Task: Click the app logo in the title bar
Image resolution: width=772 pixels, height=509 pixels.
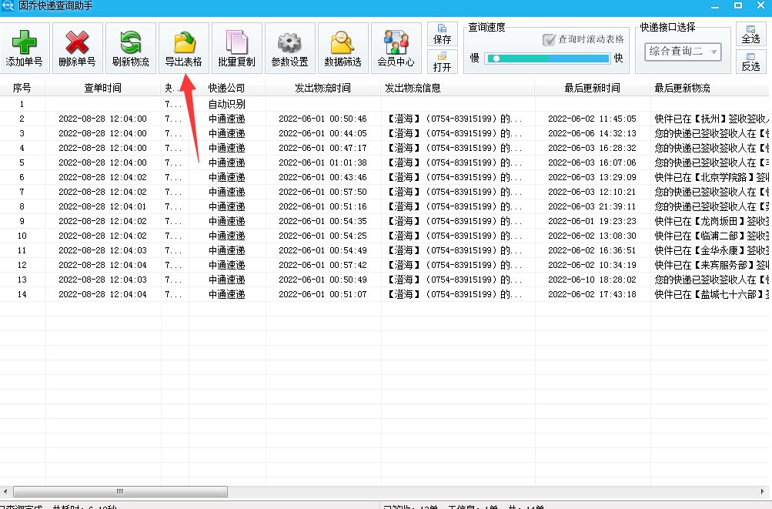Action: pyautogui.click(x=8, y=7)
